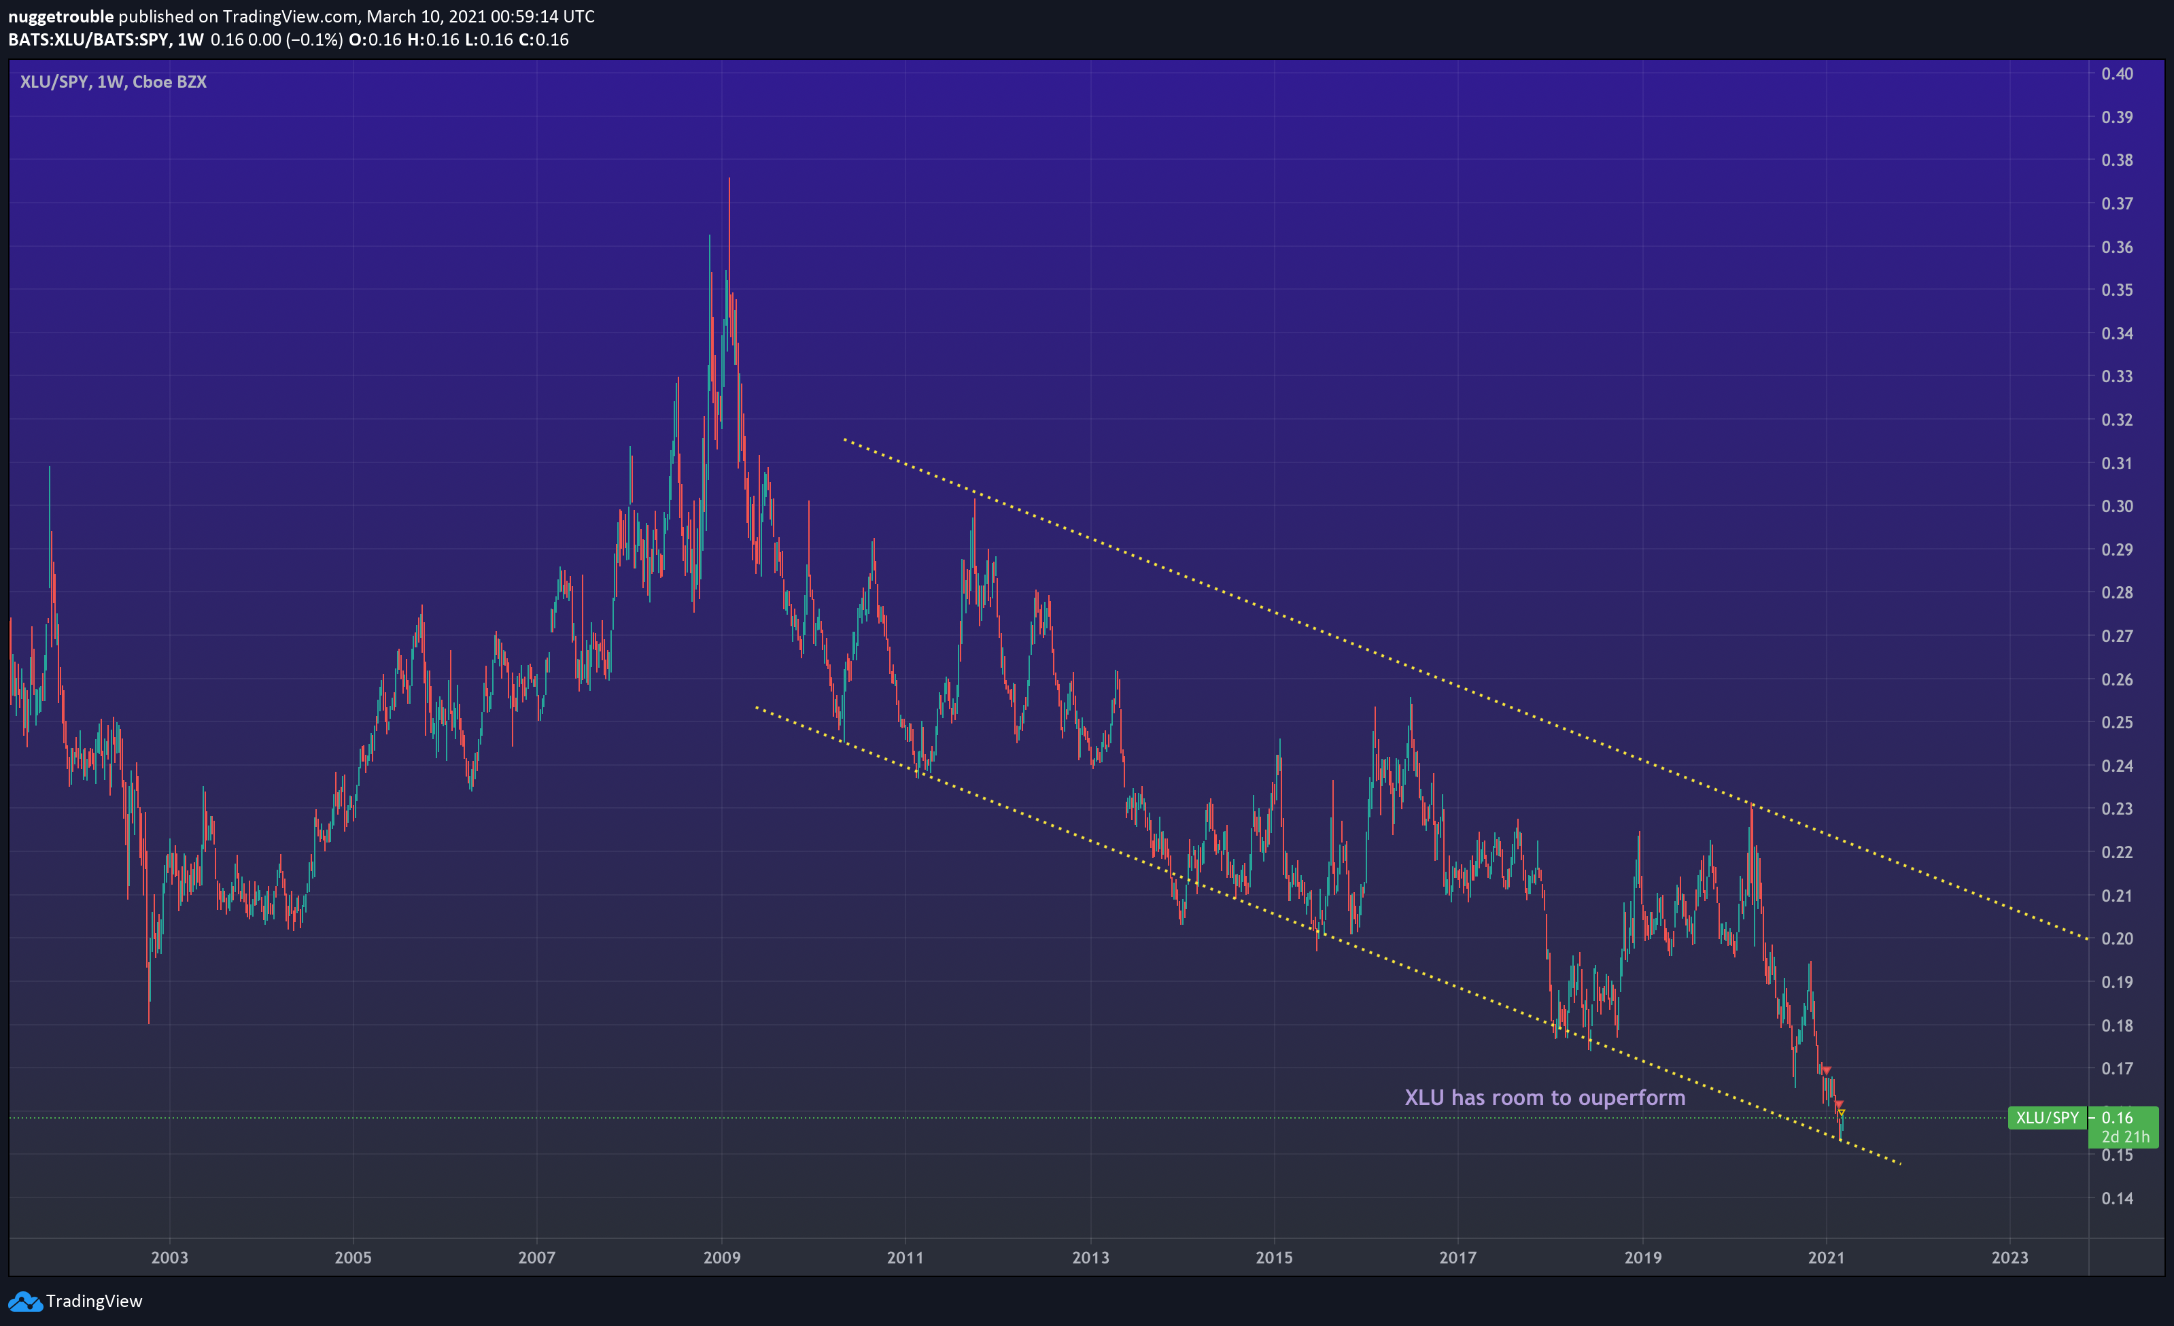Click the author name nuggetrouble
The image size is (2174, 1326).
(x=61, y=16)
